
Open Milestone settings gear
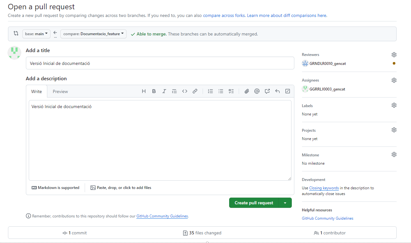pos(394,154)
